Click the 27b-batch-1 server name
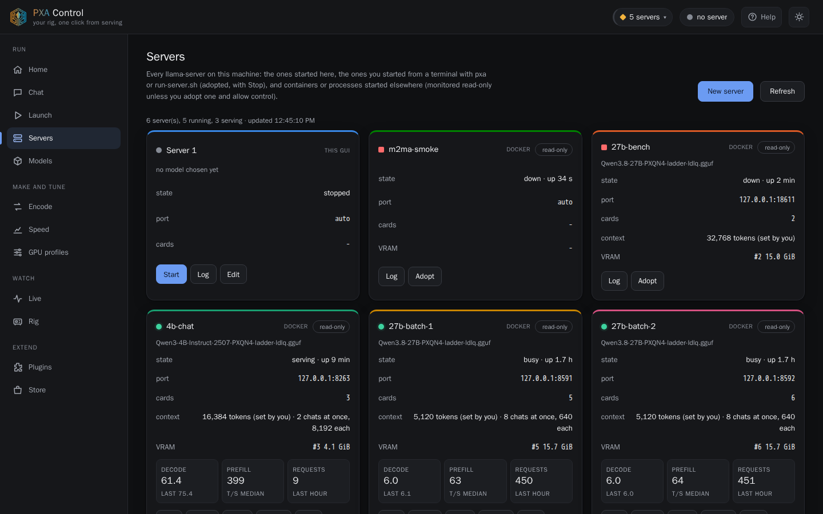This screenshot has width=823, height=514. click(x=411, y=327)
